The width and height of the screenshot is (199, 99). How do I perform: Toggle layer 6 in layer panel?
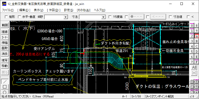192,57
